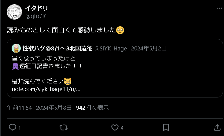This screenshot has width=224, height=136.
Task: Click the reply speech bubble icon
Action: click(13, 127)
